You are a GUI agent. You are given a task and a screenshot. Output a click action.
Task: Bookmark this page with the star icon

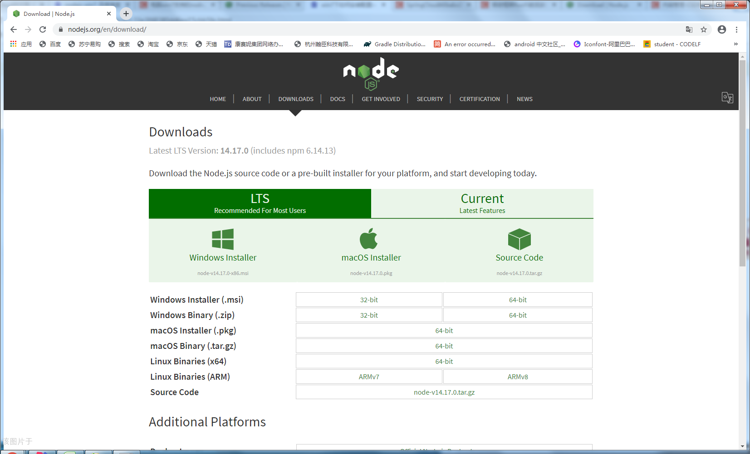tap(704, 29)
